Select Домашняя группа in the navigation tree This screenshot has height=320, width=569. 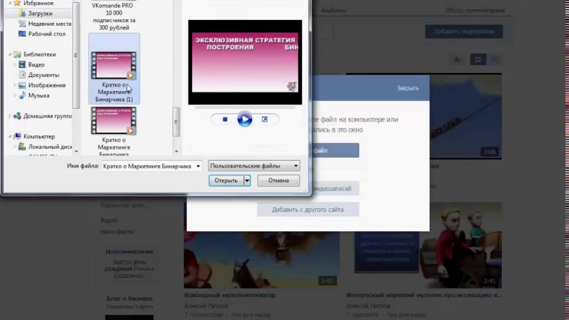tap(48, 116)
